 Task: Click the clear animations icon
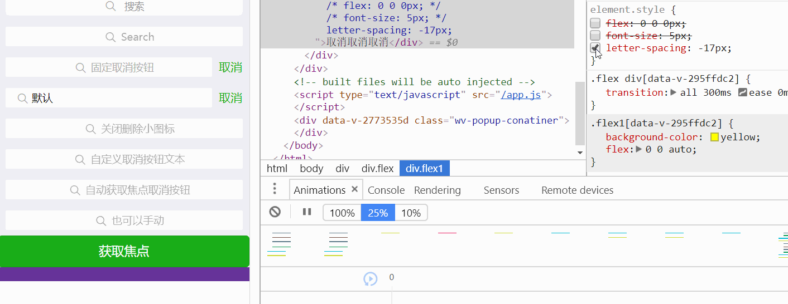click(x=275, y=212)
